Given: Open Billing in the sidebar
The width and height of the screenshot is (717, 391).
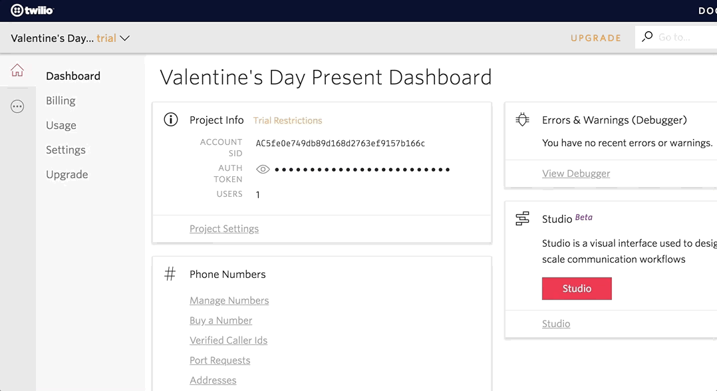Looking at the screenshot, I should pos(61,100).
